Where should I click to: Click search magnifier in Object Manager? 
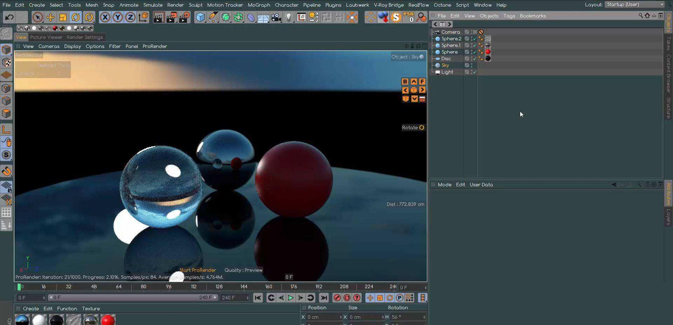pyautogui.click(x=641, y=16)
